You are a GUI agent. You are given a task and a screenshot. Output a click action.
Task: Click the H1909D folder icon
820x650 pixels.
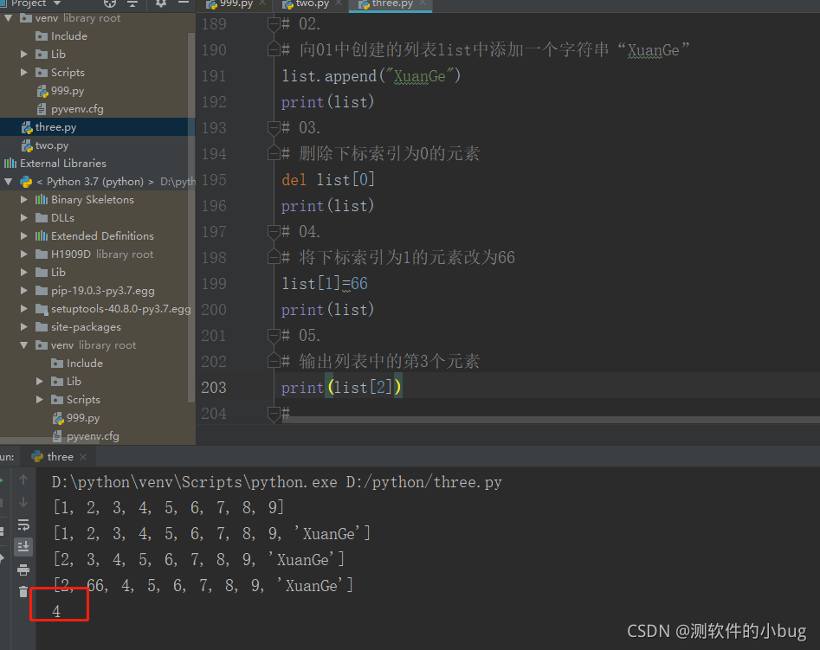42,254
